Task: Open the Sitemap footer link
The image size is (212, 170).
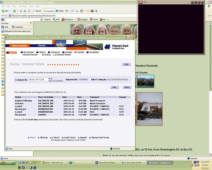Action: tap(44, 137)
